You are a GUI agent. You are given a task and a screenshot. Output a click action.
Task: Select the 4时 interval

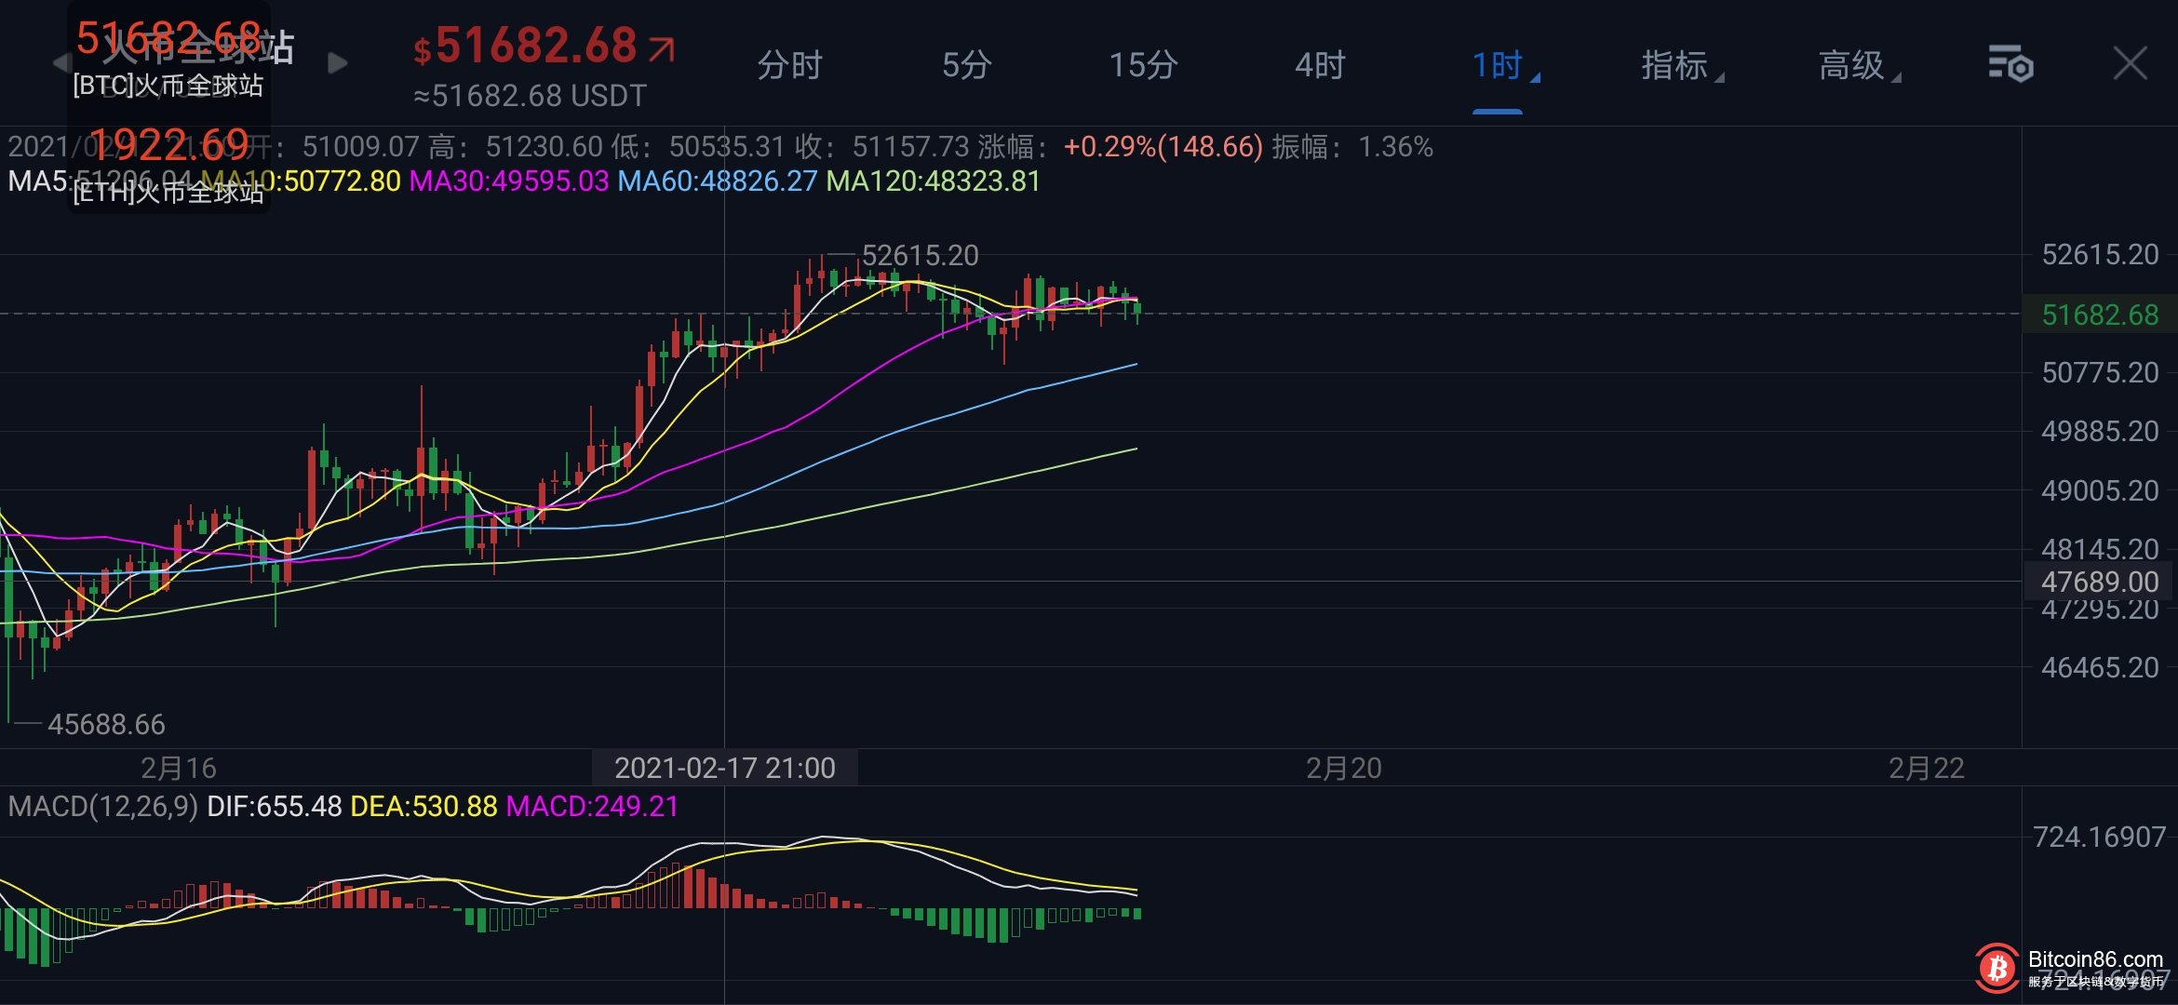(1320, 65)
